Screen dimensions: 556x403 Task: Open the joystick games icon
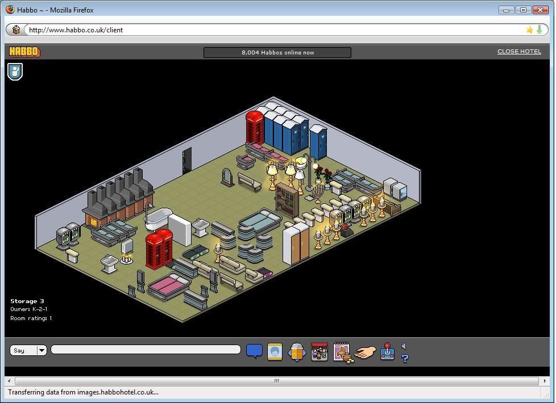(x=387, y=351)
